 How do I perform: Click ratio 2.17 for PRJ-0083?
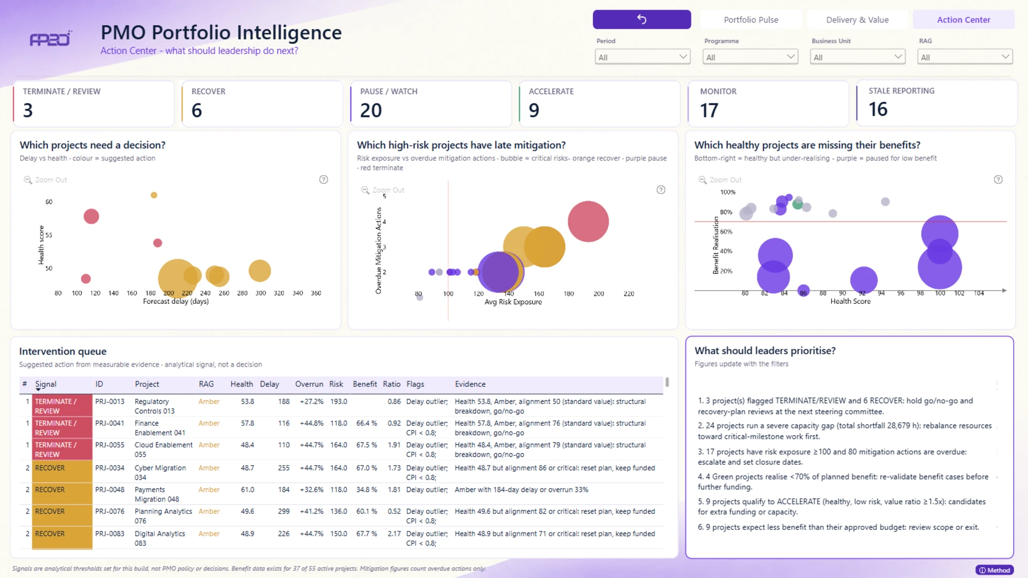click(394, 534)
